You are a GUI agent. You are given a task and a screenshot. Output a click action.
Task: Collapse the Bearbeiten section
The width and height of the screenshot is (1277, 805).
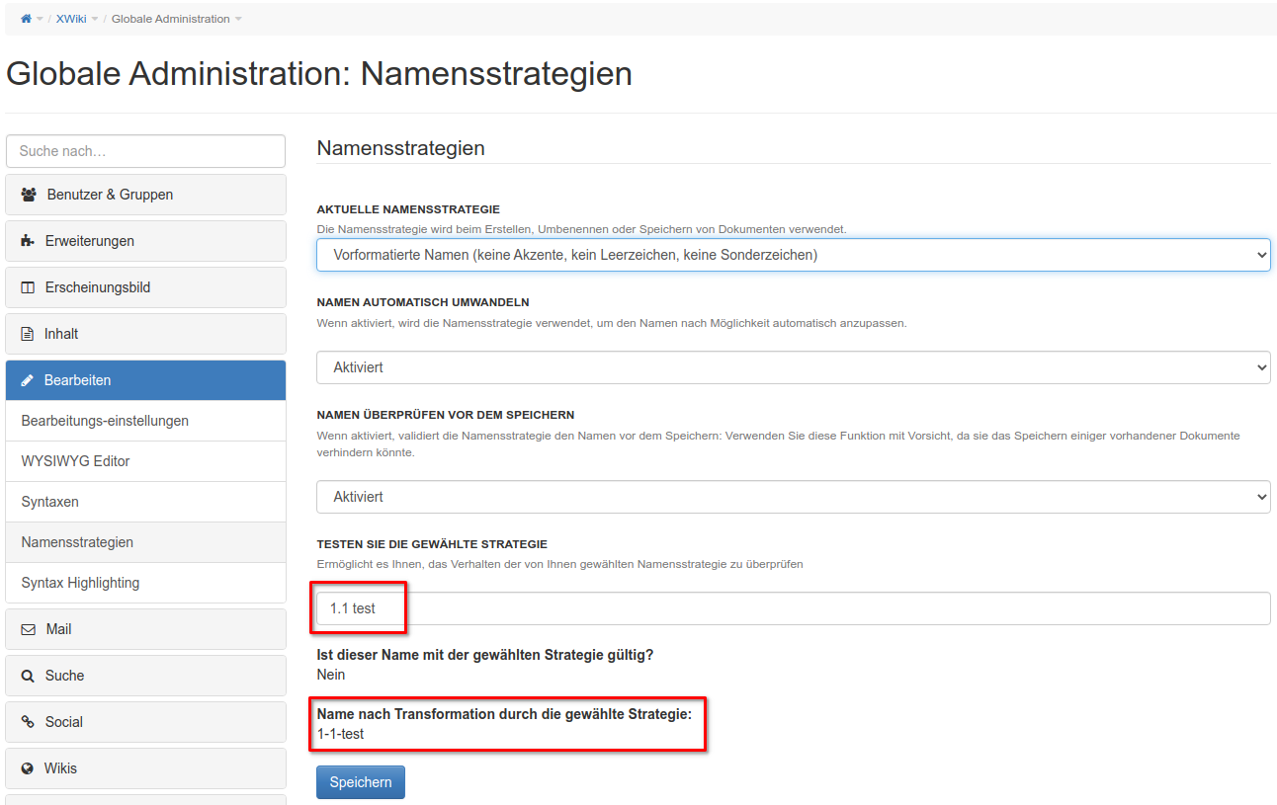(145, 380)
